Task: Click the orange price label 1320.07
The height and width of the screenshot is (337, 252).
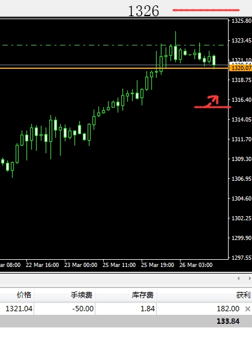Action: [241, 68]
